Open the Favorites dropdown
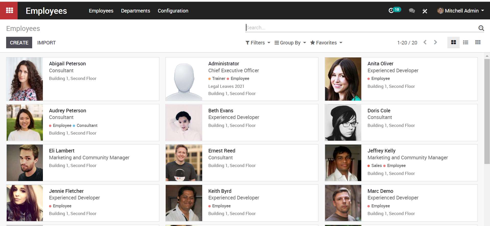This screenshot has height=226, width=490. 326,43
